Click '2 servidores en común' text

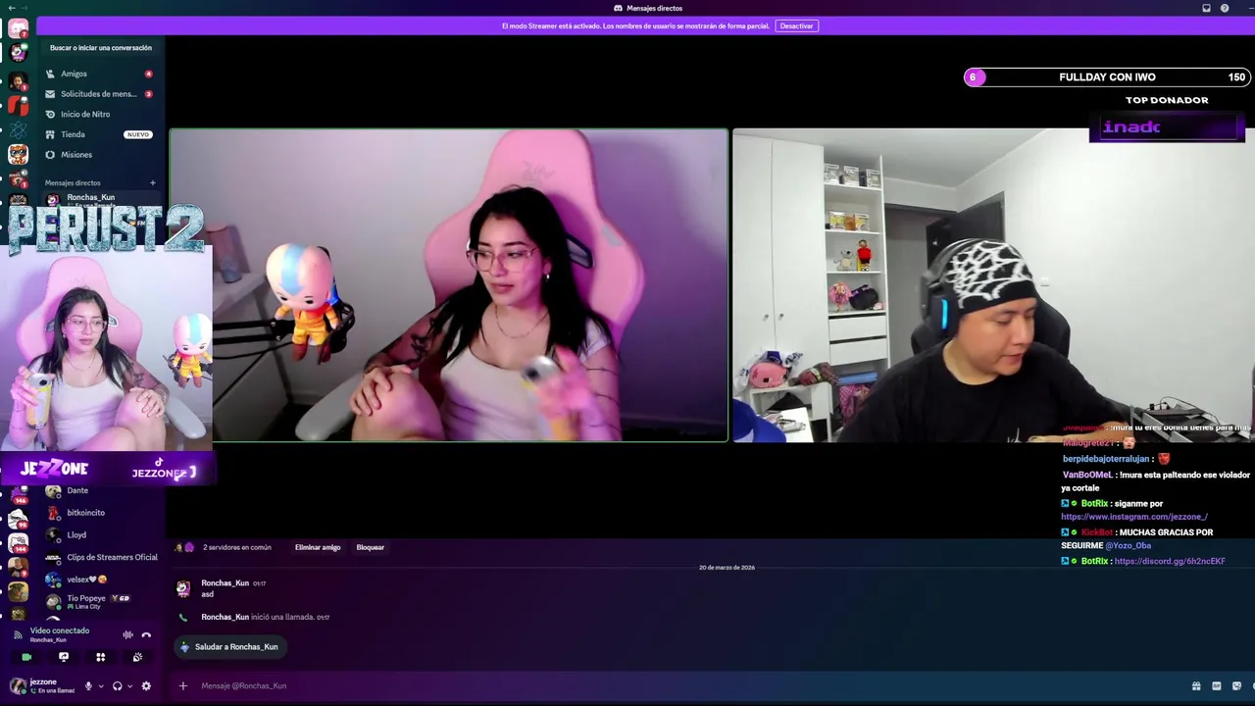coord(236,547)
